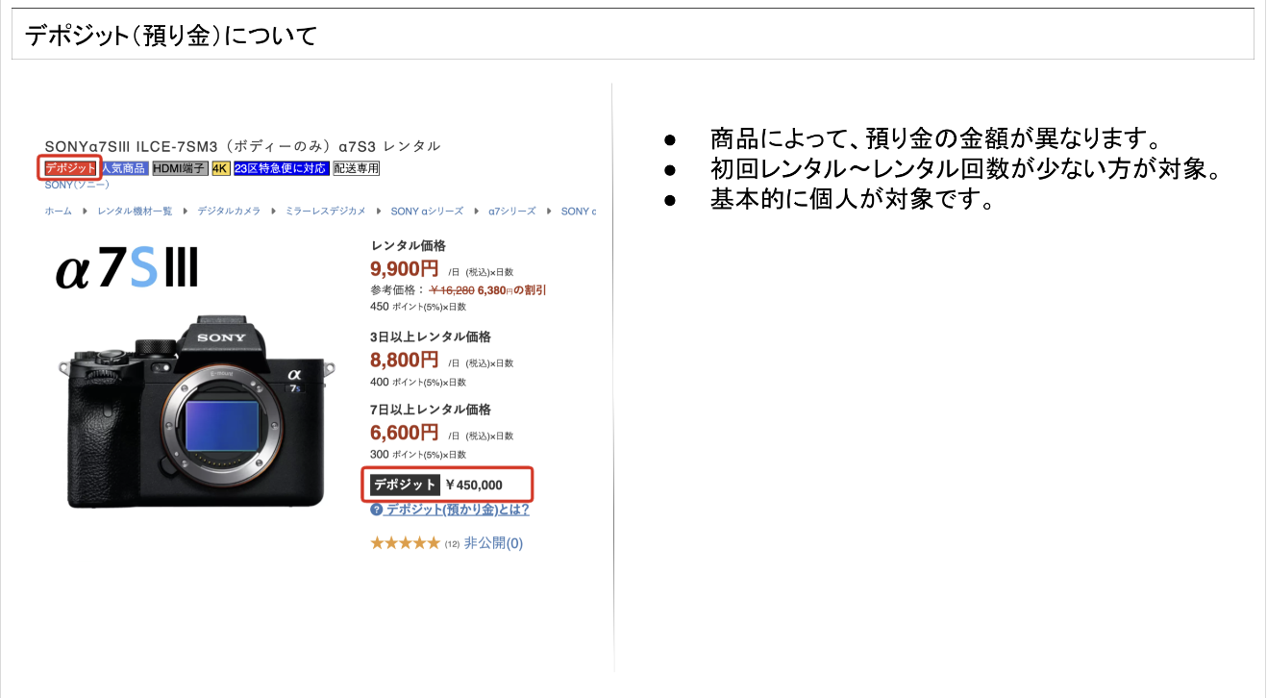The width and height of the screenshot is (1267, 698).
Task: Go to ホーム in the breadcrumb
Action: (x=58, y=211)
